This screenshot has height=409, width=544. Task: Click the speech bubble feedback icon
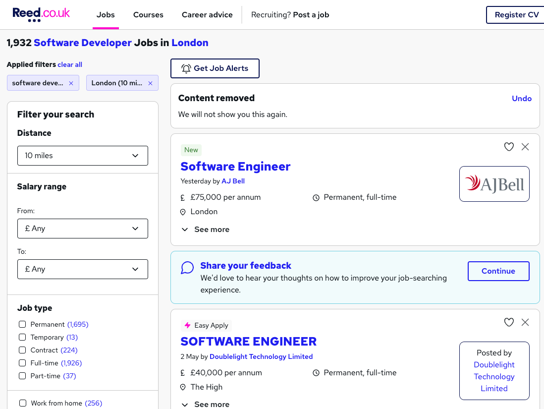point(187,268)
